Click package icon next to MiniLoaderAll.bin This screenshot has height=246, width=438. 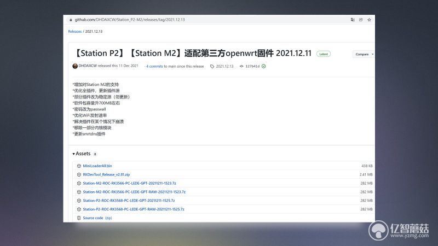[79, 166]
